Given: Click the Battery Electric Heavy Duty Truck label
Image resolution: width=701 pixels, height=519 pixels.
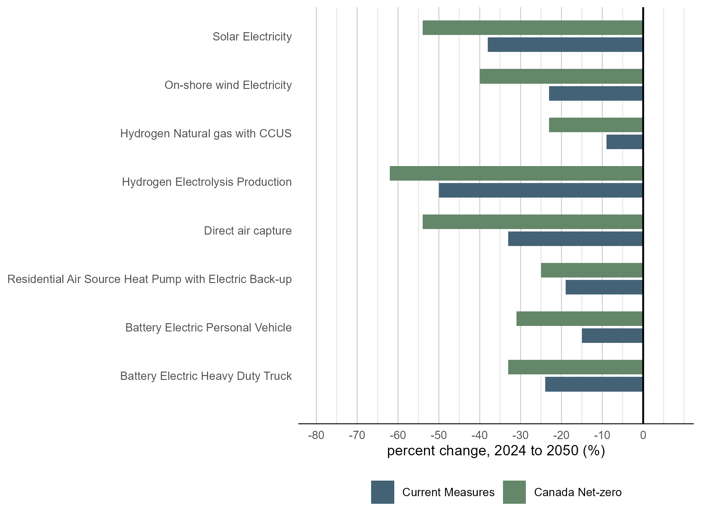Looking at the screenshot, I should tap(206, 376).
